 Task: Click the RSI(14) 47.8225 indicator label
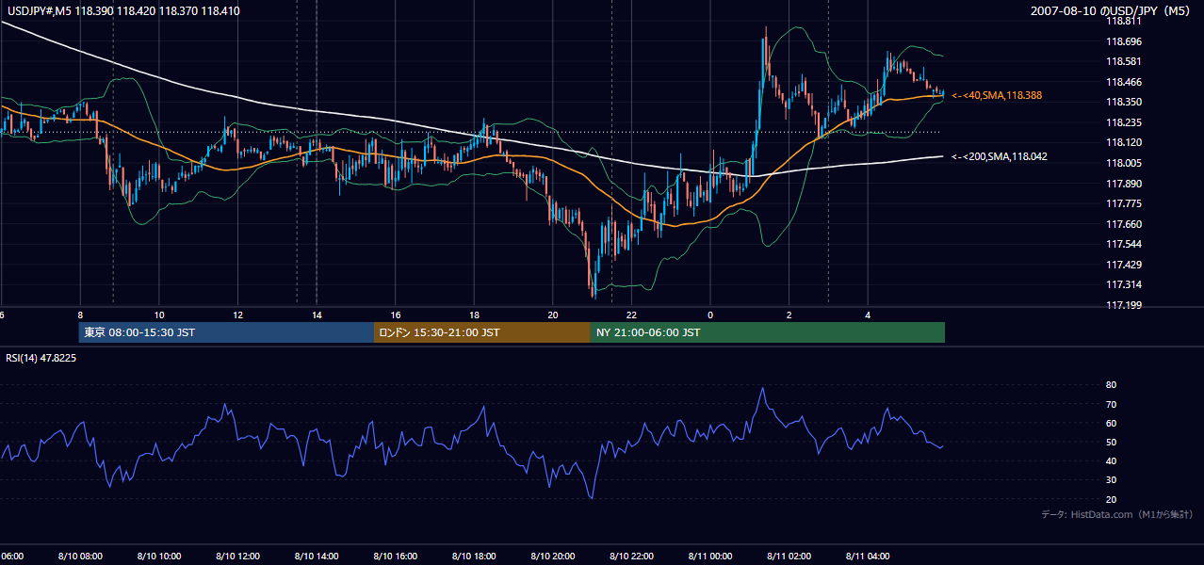point(42,358)
